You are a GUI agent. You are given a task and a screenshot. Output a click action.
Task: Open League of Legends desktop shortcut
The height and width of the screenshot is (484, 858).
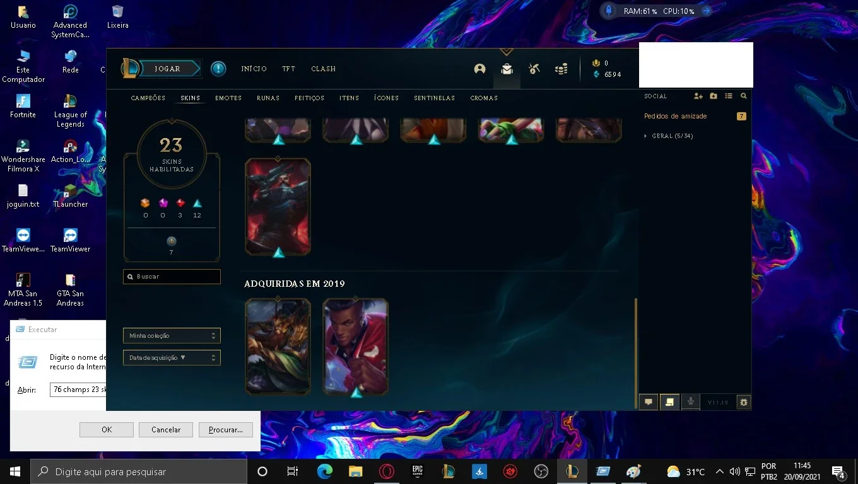71,110
